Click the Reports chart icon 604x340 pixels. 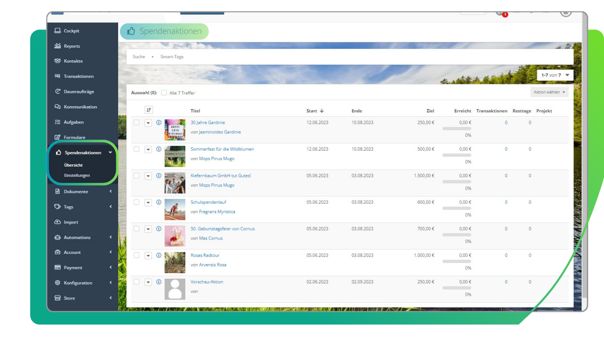(x=57, y=46)
